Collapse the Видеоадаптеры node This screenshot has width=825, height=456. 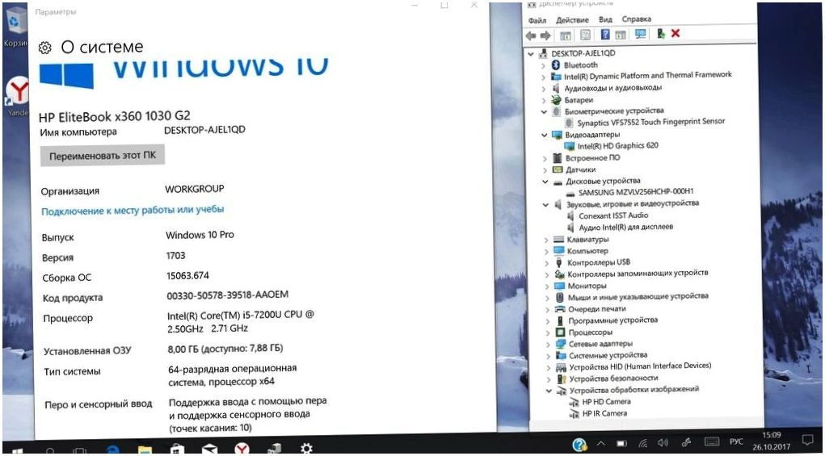pos(545,135)
